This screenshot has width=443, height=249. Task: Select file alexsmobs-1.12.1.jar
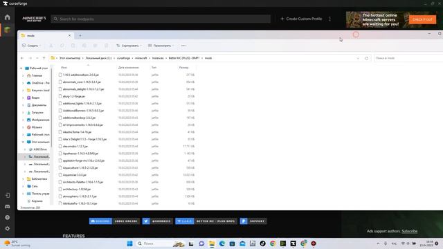pos(75,146)
